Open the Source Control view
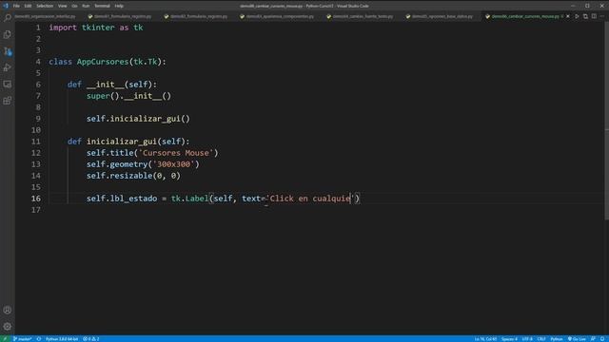609x342 pixels. (8, 51)
